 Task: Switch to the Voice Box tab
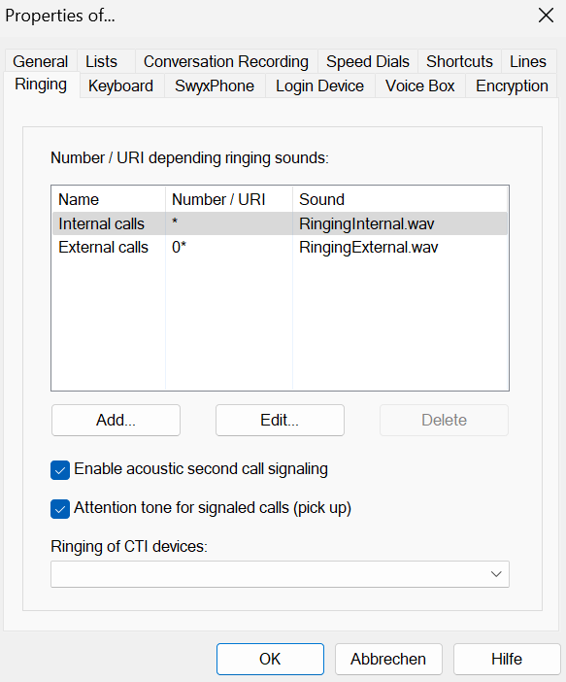[x=420, y=85]
